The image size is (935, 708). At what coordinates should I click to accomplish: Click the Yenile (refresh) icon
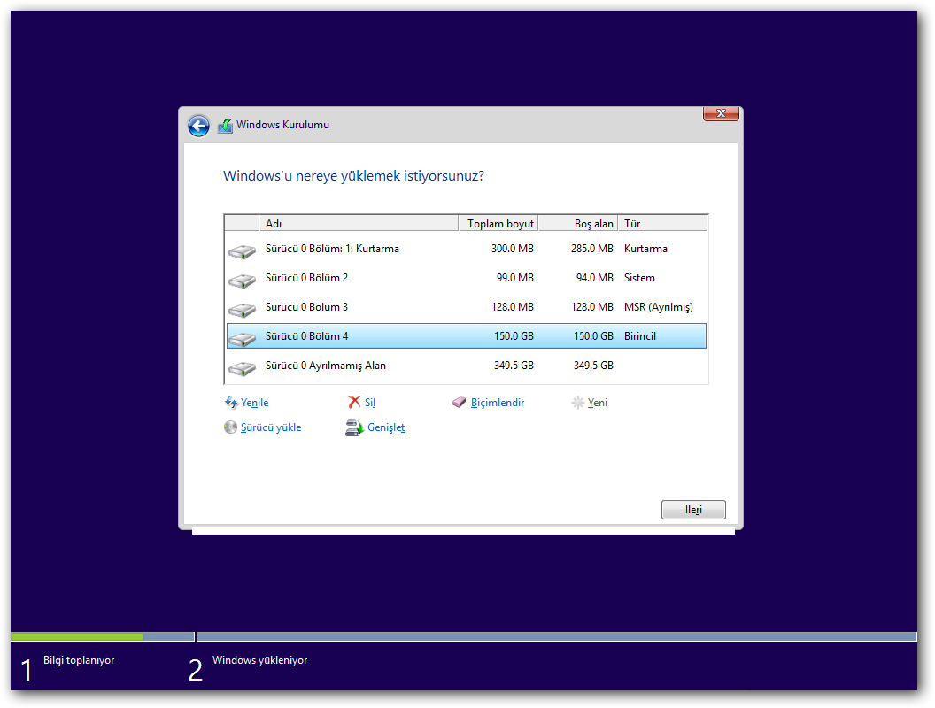coord(231,402)
